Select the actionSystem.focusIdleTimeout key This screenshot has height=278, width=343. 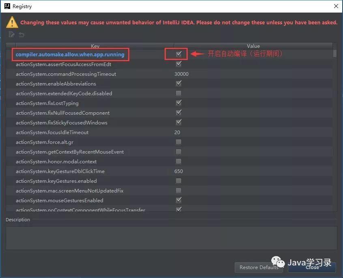[x=52, y=133]
